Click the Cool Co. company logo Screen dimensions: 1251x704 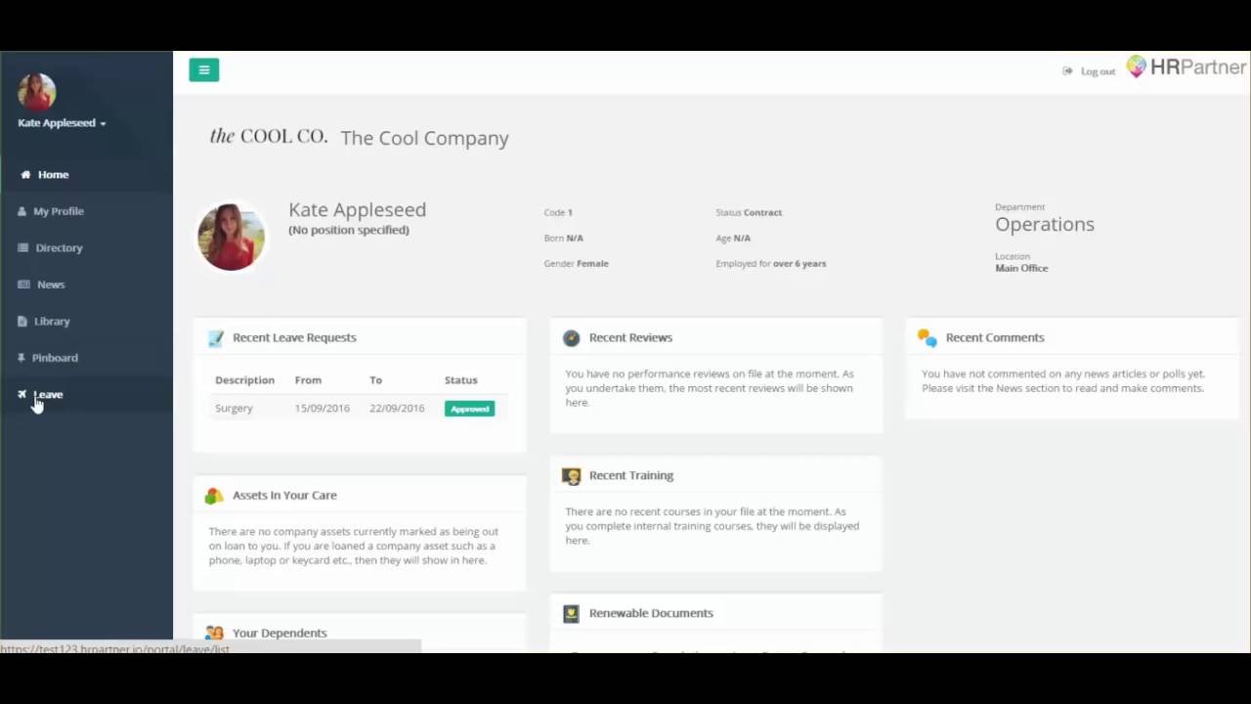[x=269, y=137]
